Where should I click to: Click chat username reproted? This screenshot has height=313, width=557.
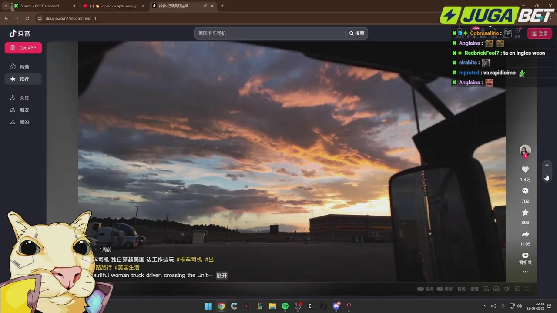coord(469,73)
